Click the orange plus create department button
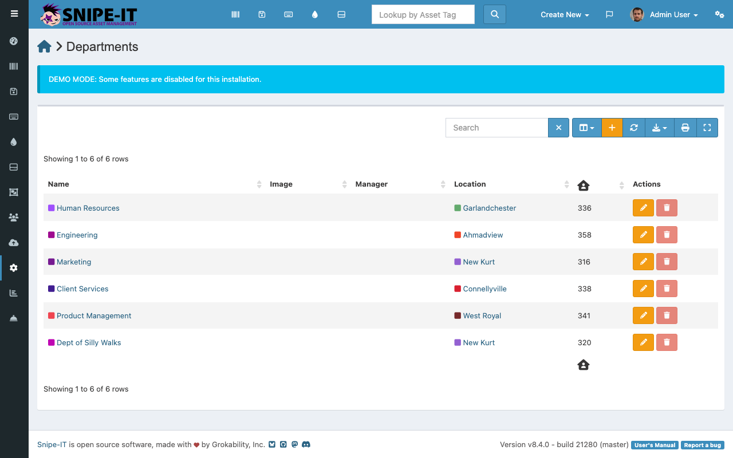Viewport: 733px width, 458px height. (x=612, y=128)
